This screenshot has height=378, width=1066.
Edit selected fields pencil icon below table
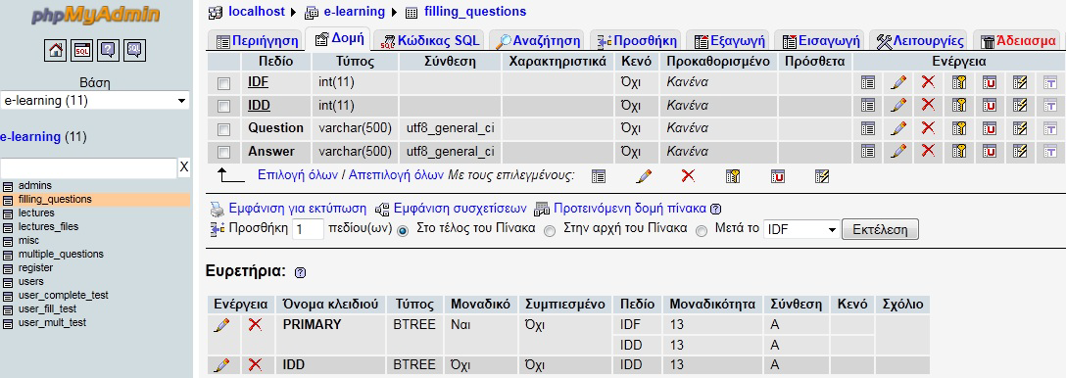coord(644,176)
